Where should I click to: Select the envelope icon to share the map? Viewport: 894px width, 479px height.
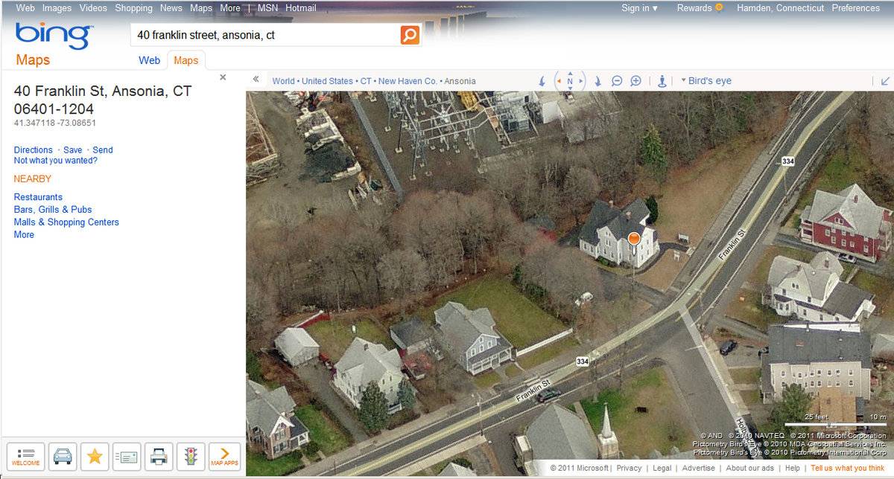pyautogui.click(x=127, y=457)
